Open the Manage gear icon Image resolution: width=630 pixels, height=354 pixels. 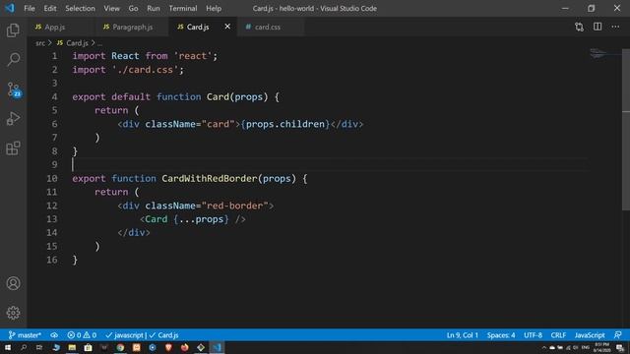(13, 313)
